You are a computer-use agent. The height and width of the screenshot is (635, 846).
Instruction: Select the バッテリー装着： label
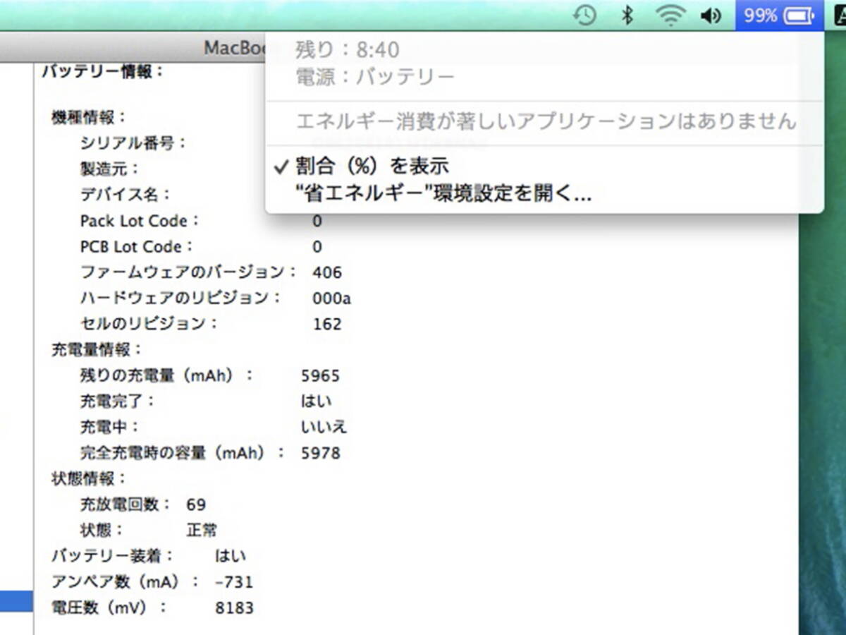click(112, 556)
